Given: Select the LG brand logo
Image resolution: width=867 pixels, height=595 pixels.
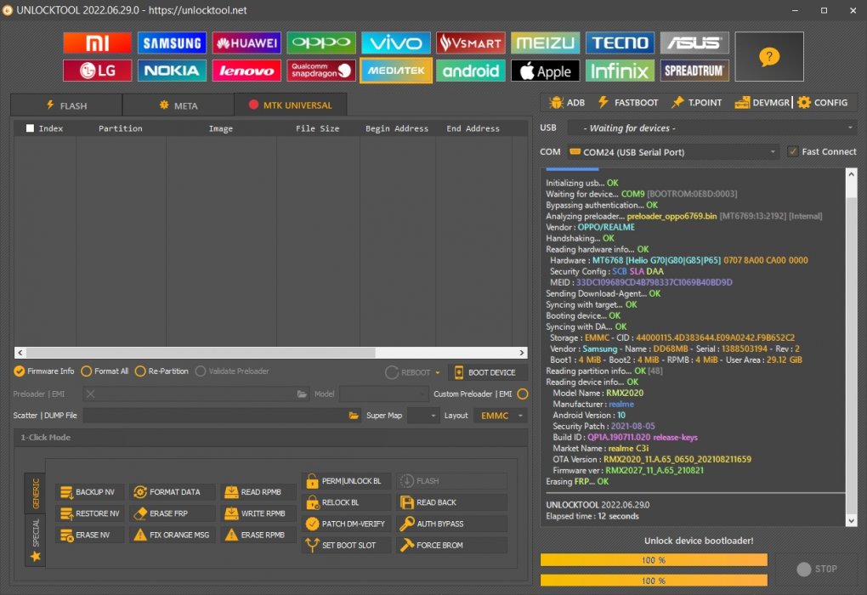Looking at the screenshot, I should tap(97, 71).
